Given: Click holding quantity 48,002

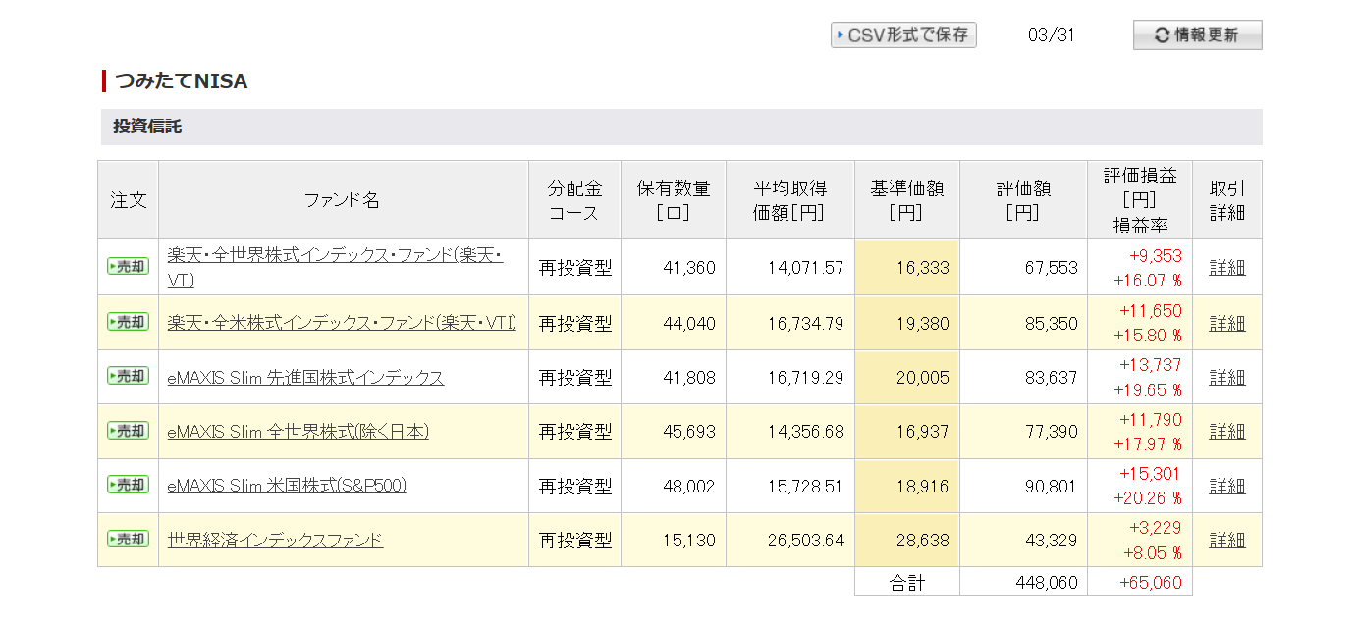Looking at the screenshot, I should click(x=689, y=486).
